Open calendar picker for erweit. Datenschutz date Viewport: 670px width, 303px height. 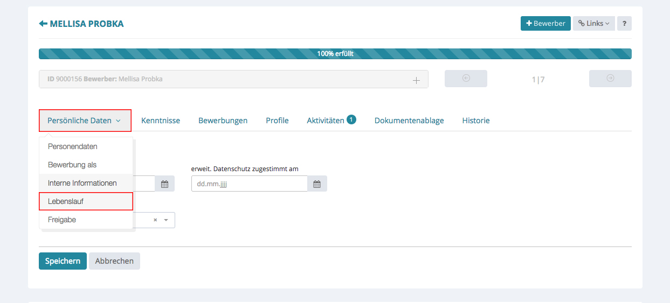pos(317,184)
